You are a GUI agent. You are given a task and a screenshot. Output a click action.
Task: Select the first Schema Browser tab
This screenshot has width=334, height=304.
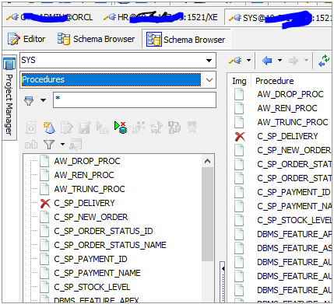pyautogui.click(x=97, y=39)
